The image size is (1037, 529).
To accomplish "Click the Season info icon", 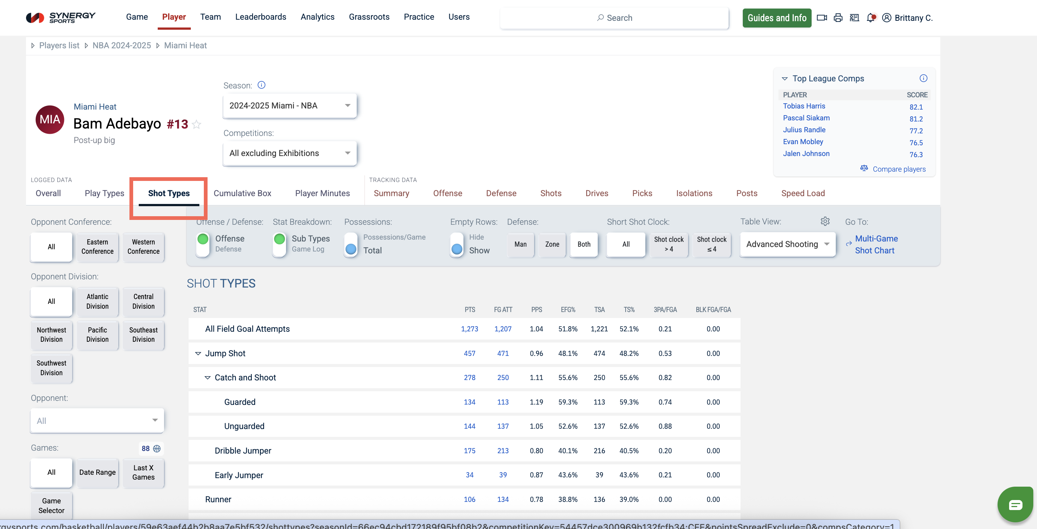I will point(261,85).
